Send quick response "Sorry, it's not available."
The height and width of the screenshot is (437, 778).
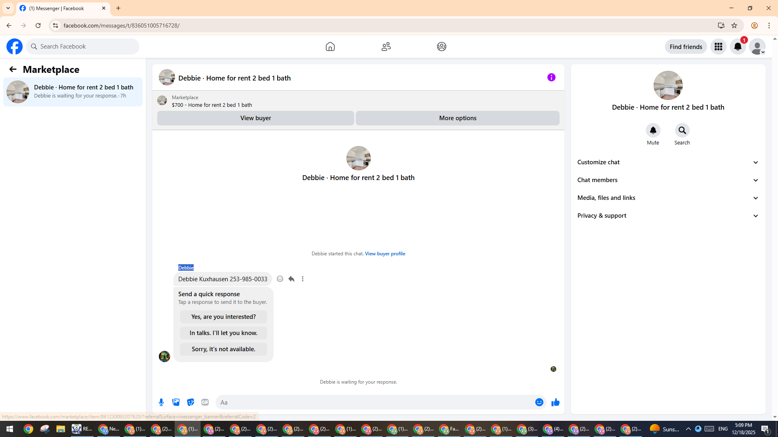tap(223, 349)
